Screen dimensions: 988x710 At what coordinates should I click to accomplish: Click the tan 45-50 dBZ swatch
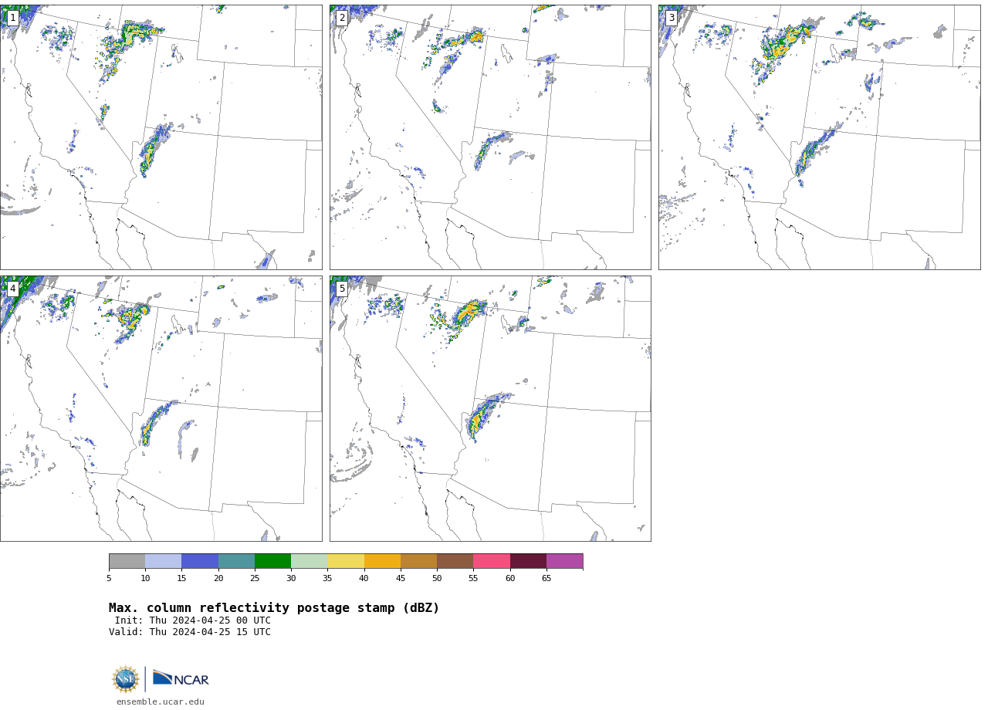click(419, 561)
